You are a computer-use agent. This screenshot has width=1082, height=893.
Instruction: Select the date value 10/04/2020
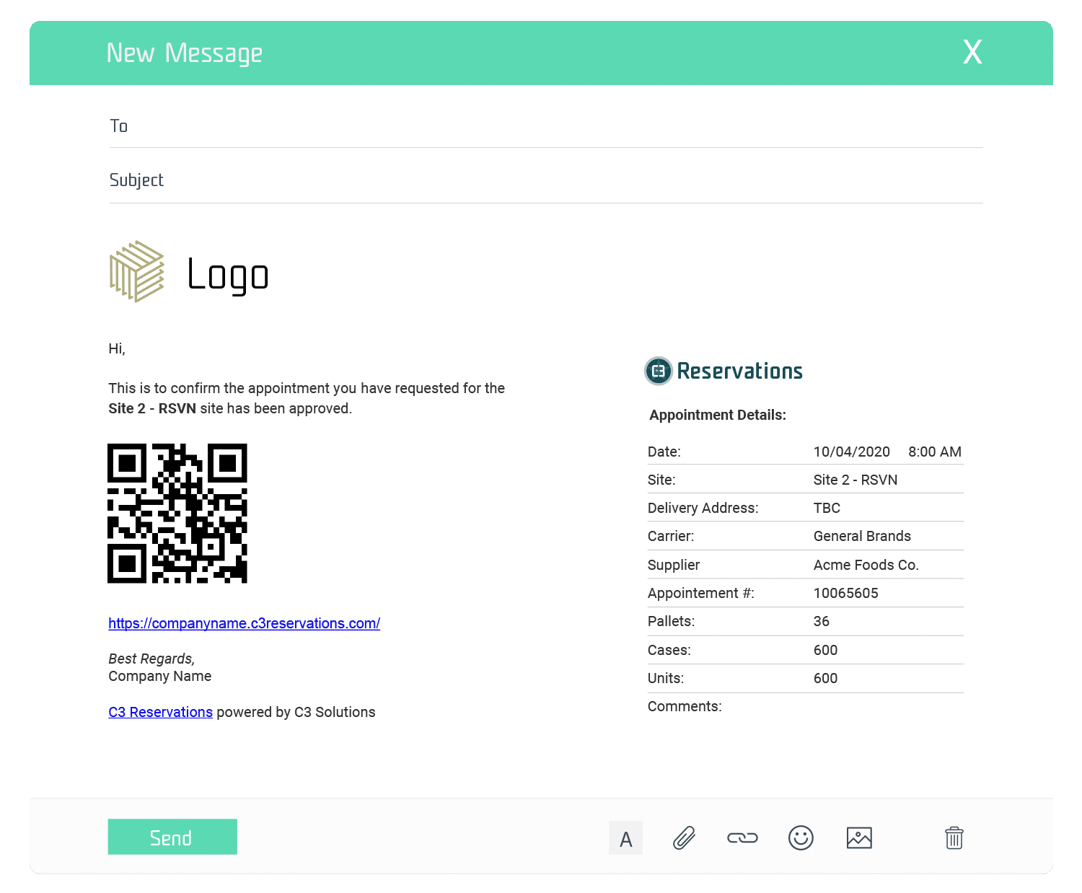(x=852, y=452)
